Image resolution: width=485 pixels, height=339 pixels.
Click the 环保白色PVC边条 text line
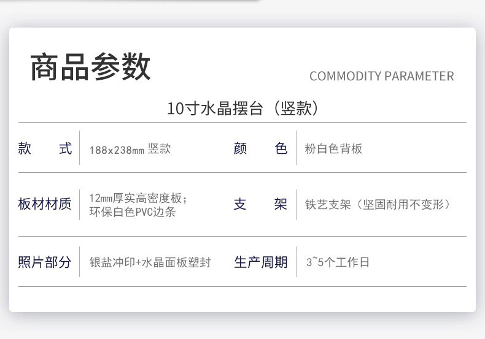tap(133, 211)
